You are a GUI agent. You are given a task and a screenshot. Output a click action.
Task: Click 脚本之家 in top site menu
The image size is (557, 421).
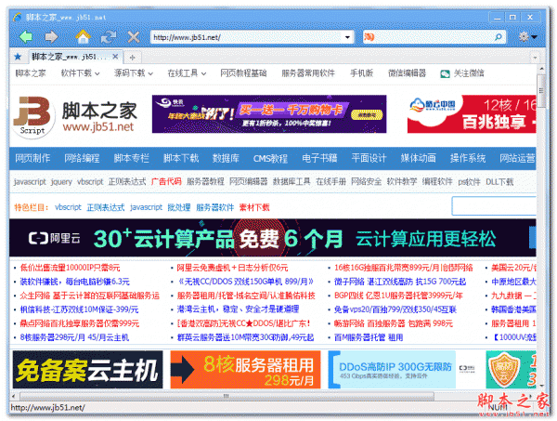point(31,73)
